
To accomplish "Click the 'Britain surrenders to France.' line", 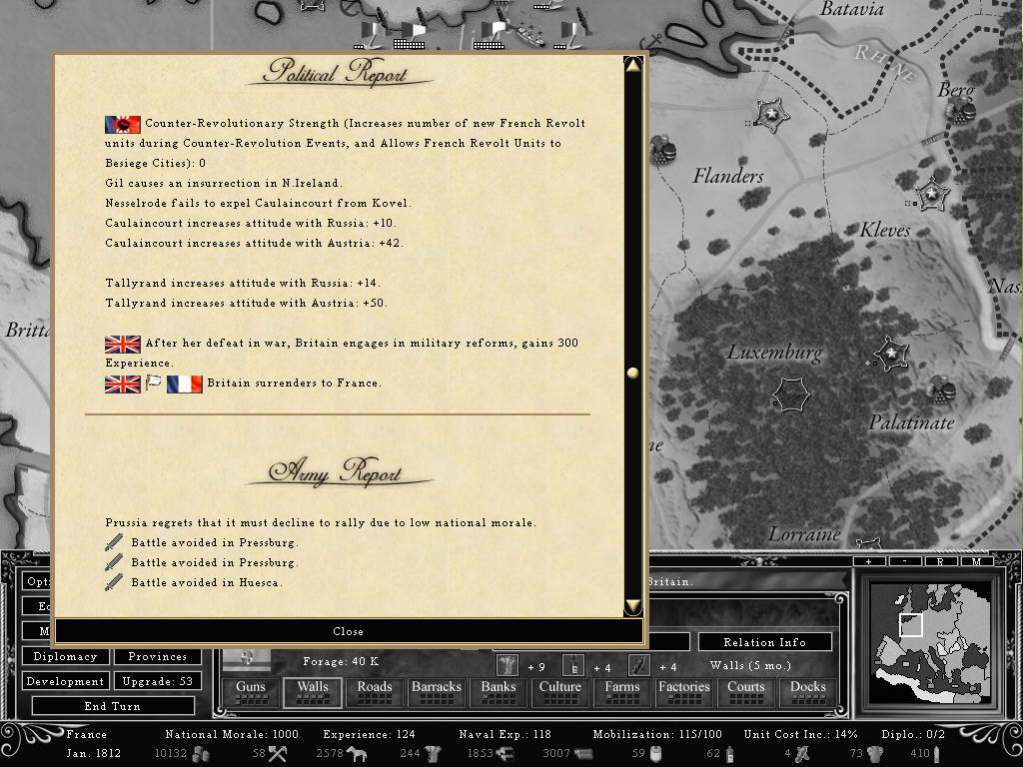I will pyautogui.click(x=295, y=383).
